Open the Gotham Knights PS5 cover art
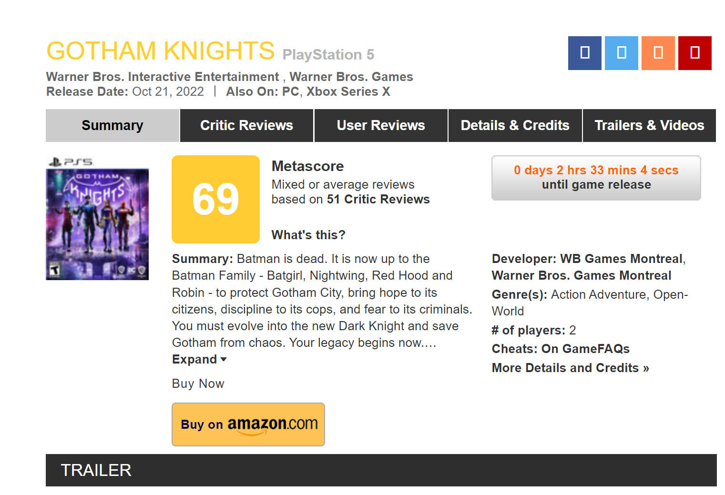This screenshot has width=725, height=495. [x=97, y=218]
